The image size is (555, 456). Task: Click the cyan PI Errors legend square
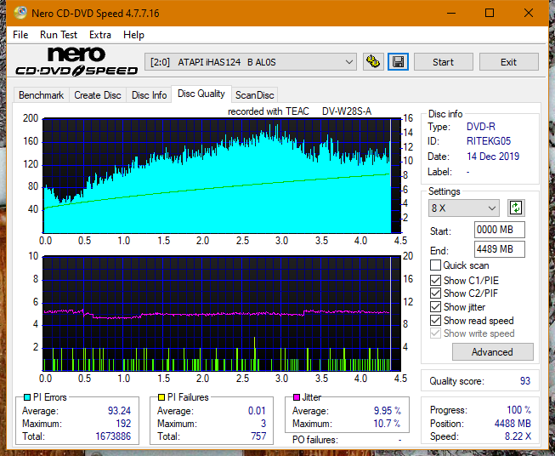[27, 397]
